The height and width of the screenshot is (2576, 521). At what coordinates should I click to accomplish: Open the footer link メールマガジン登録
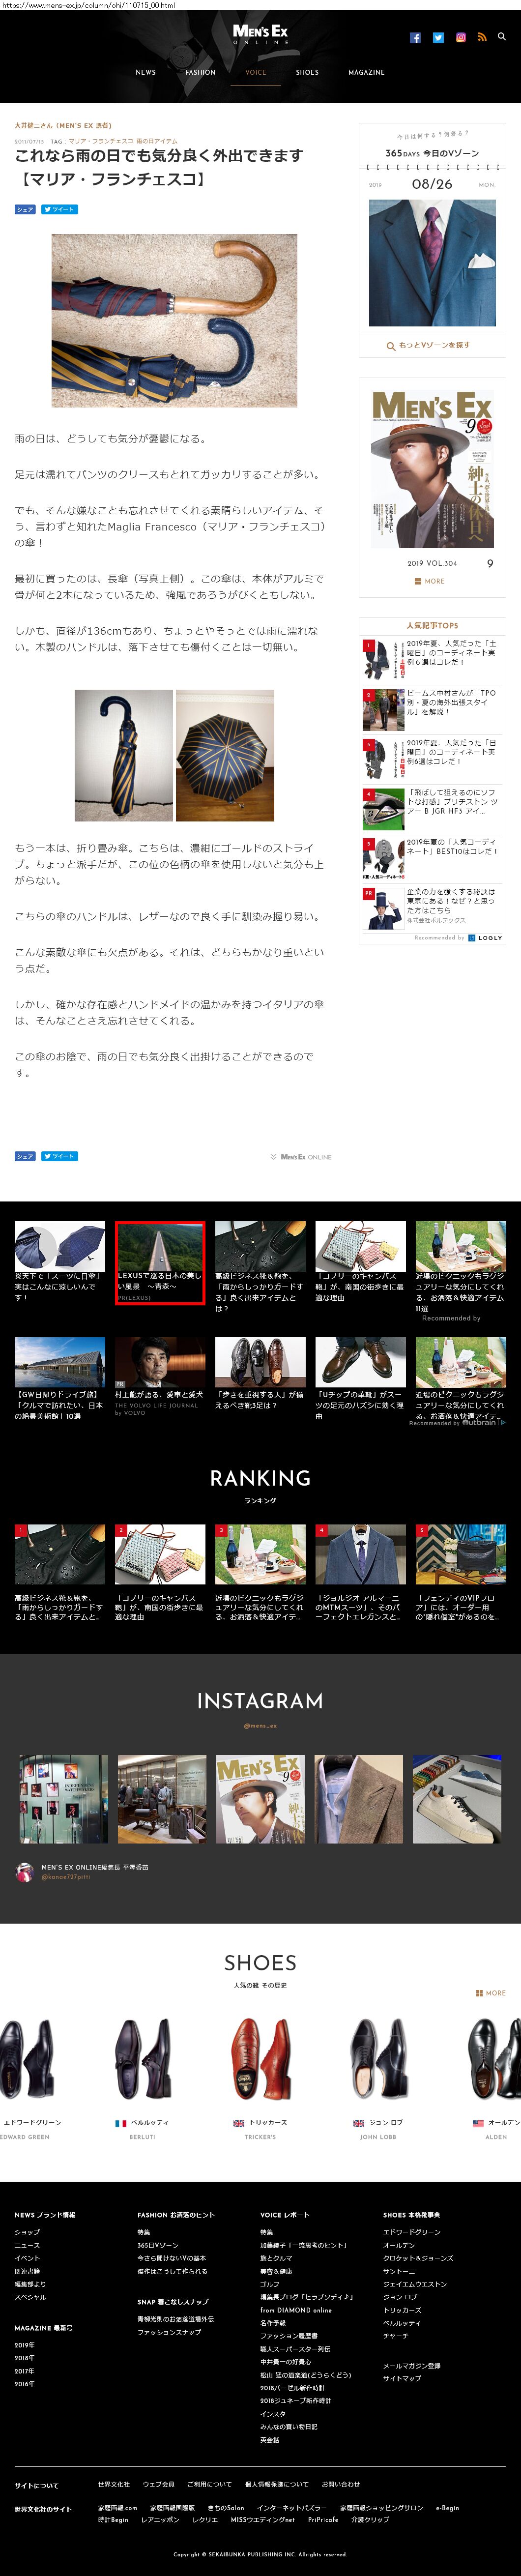(411, 2366)
